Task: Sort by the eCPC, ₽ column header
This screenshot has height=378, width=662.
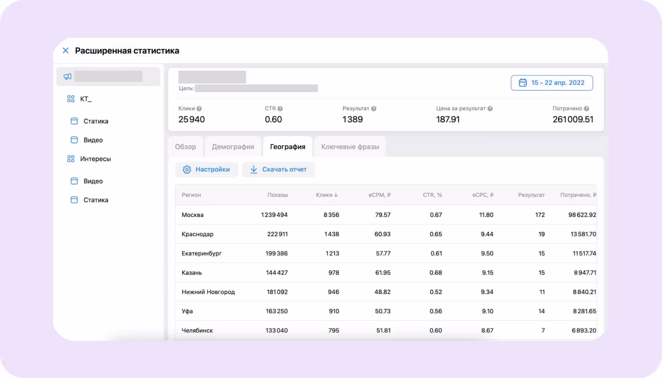Action: [483, 195]
